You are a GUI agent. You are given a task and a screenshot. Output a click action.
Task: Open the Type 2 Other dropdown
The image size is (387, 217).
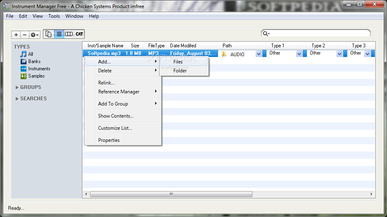pos(339,54)
